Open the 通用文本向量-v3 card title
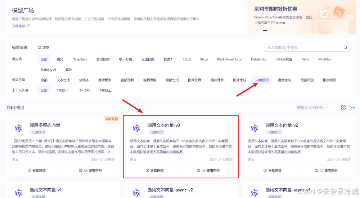Image resolution: width=360 pixels, height=198 pixels. click(164, 125)
